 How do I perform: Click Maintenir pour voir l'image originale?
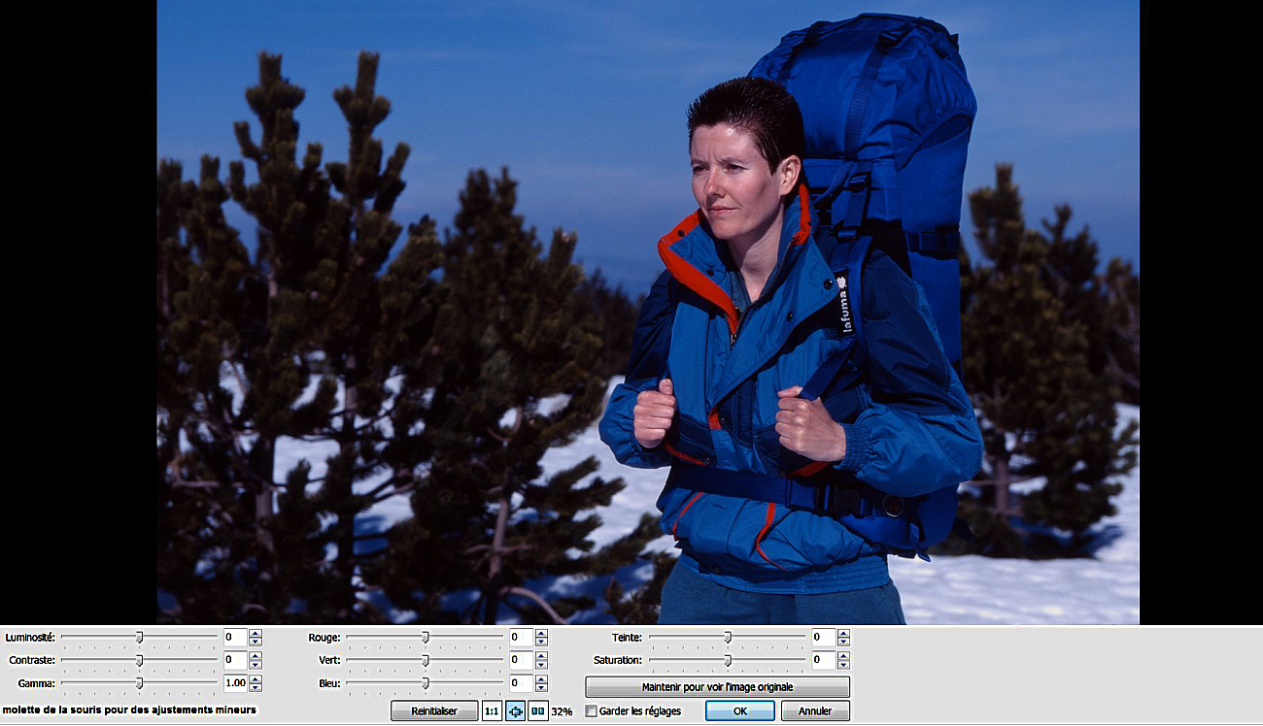click(x=717, y=687)
